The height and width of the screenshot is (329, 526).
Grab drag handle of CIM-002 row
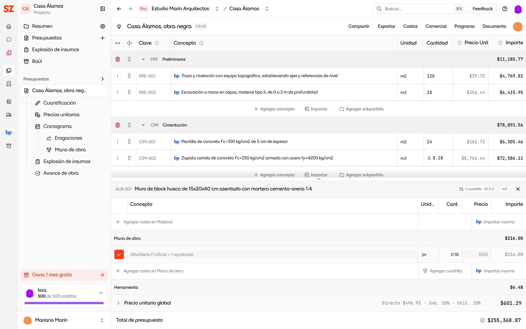pyautogui.click(x=129, y=158)
